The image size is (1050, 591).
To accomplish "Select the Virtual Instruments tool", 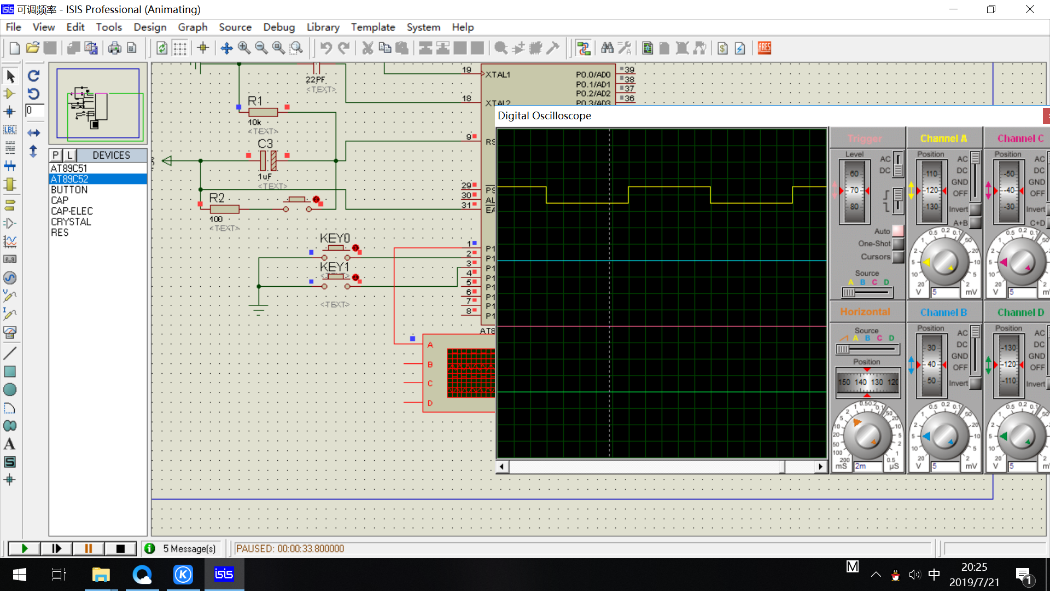I will 10,332.
